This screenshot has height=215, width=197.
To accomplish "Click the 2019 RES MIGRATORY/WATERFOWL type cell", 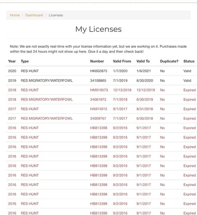I will pos(47,80).
